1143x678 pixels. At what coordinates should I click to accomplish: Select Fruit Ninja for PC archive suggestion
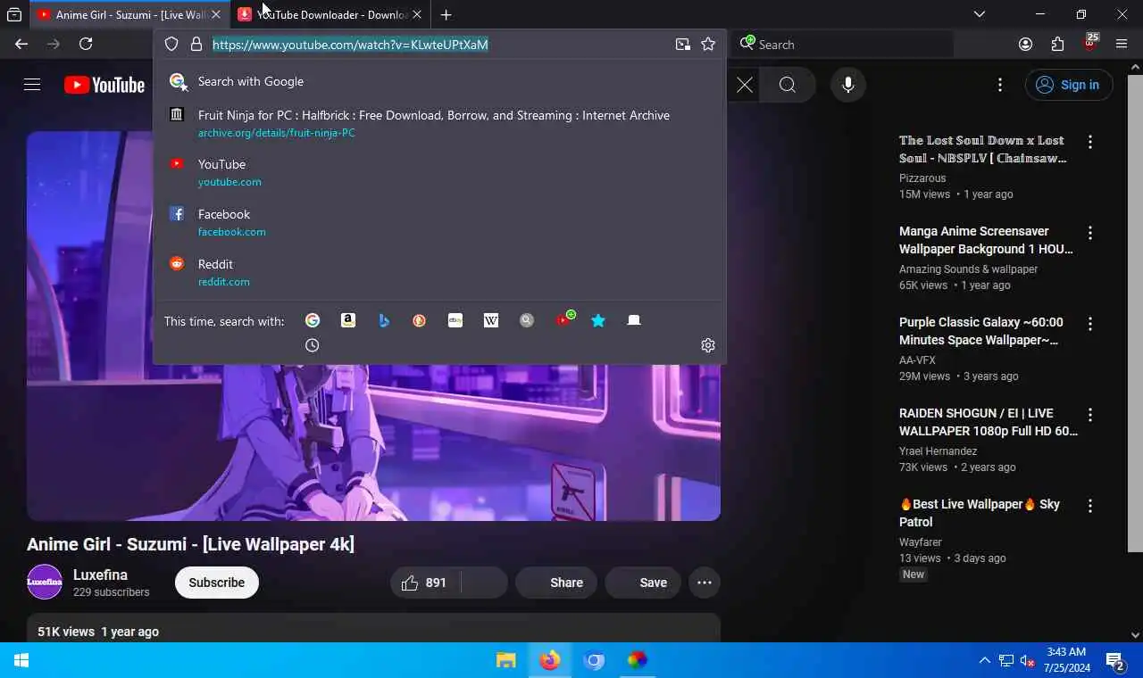tap(439, 123)
